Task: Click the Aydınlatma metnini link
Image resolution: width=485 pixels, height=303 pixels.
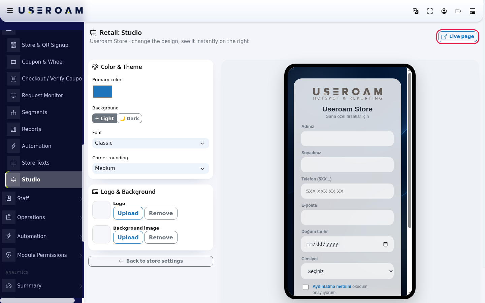Action: click(x=332, y=287)
